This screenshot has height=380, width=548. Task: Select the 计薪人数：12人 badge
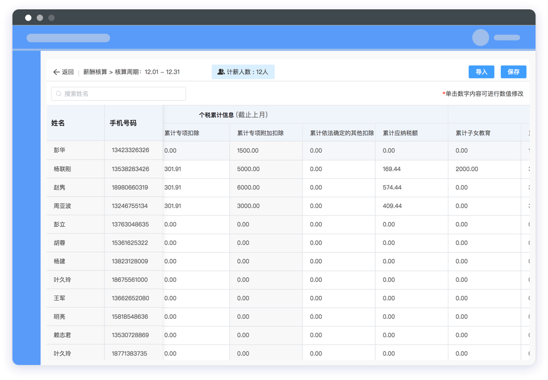(x=243, y=72)
